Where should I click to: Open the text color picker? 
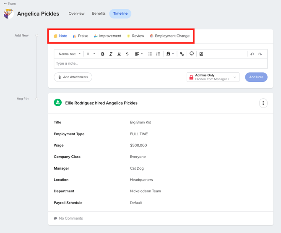click(x=169, y=54)
